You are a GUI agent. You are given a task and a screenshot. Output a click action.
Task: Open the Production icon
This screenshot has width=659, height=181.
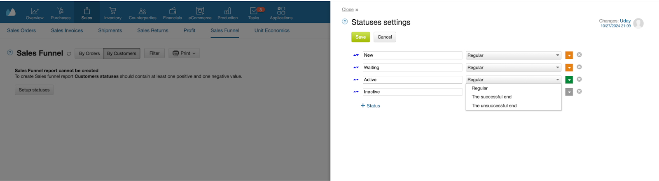[x=228, y=11]
